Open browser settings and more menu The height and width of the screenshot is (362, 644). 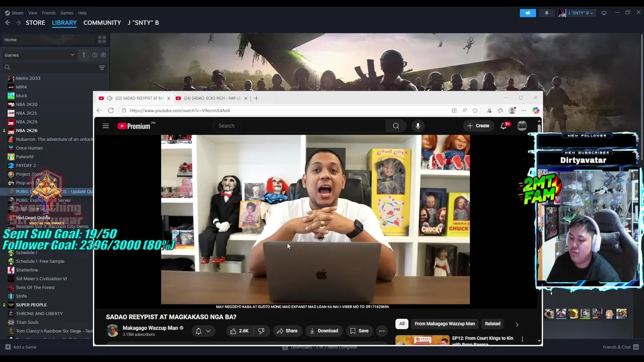[x=524, y=111]
